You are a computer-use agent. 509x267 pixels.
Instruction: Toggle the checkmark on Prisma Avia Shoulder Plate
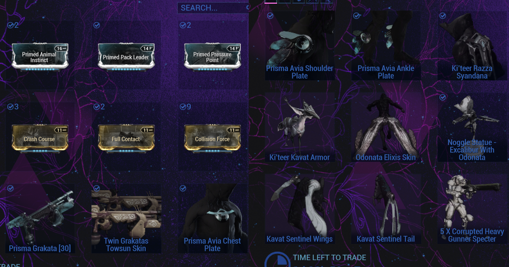[270, 16]
